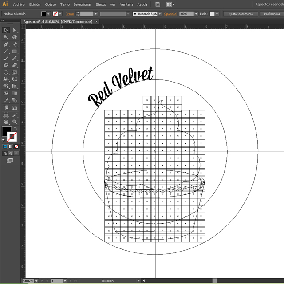284x284 pixels.
Task: Select the Eyedropper tool
Action: (6, 100)
